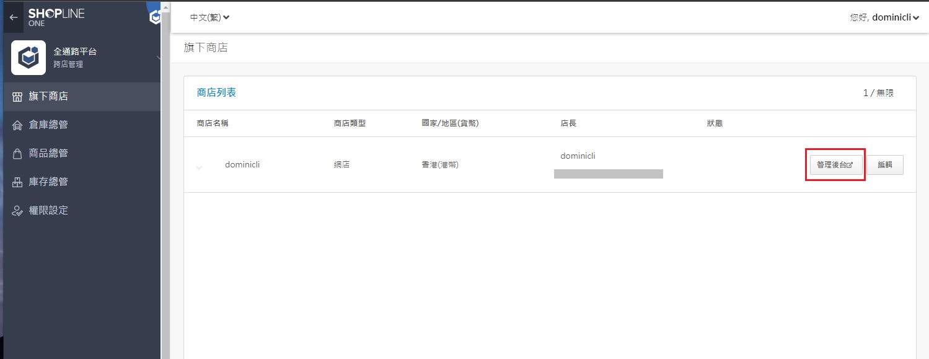
Task: Click the 跨店管理 subtitle text
Action: [x=68, y=64]
